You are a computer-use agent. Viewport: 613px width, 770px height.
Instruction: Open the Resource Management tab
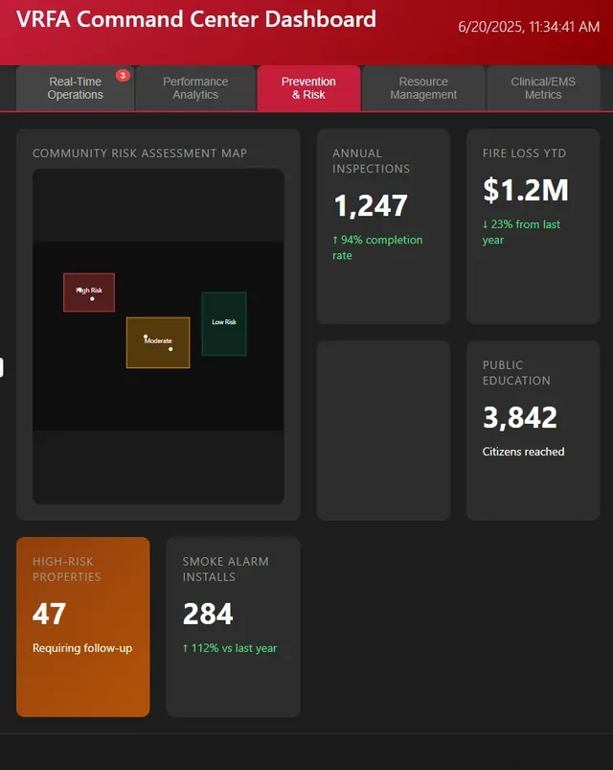click(423, 88)
